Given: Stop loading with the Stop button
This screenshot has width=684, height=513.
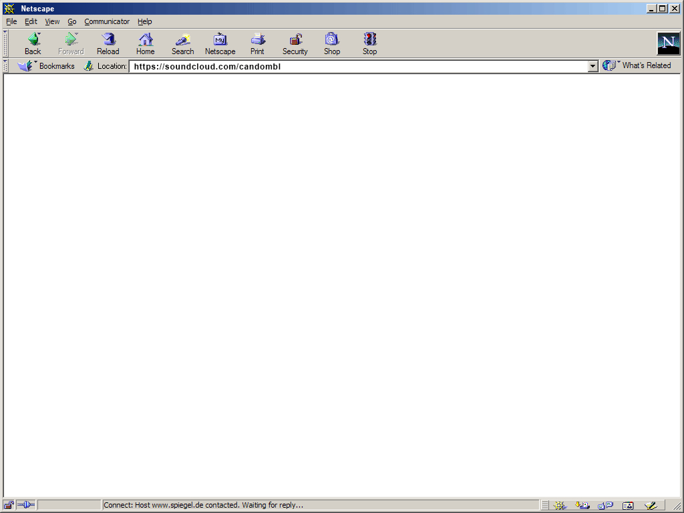Looking at the screenshot, I should [x=369, y=43].
